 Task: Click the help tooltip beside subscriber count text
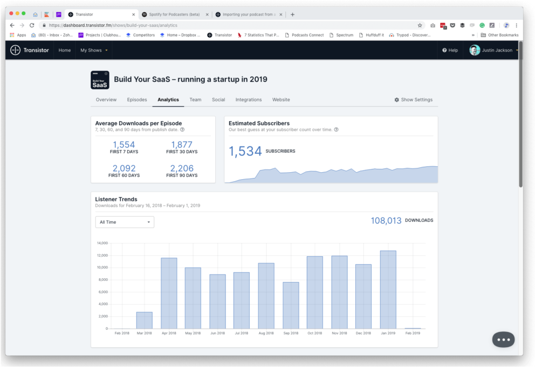(336, 129)
